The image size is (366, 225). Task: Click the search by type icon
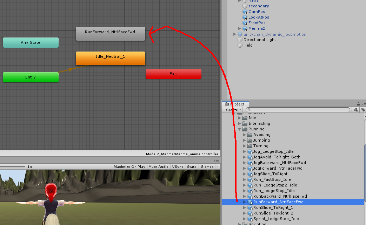(x=356, y=110)
